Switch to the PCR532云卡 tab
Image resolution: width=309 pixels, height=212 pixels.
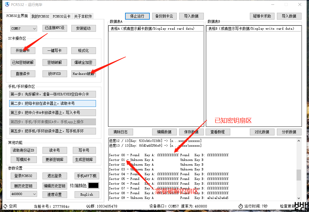61,16
